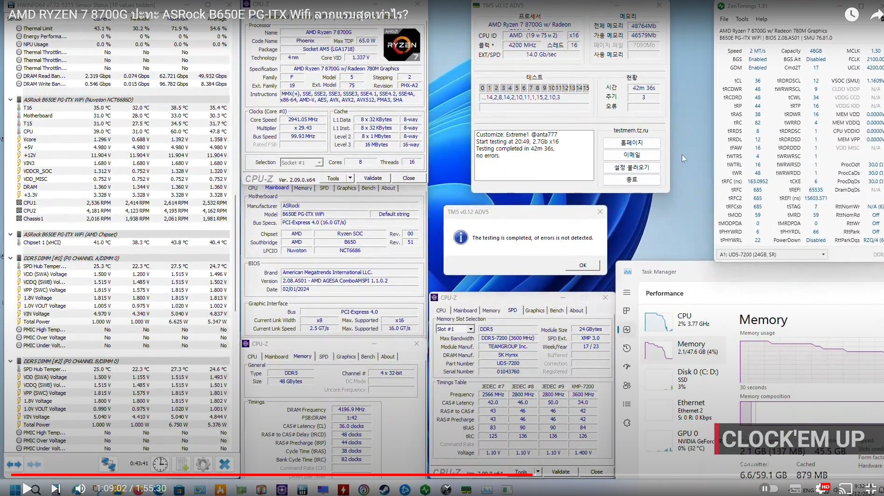Image resolution: width=884 pixels, height=496 pixels.
Task: Open Tools dropdown arrow in CPU-Z SPD window
Action: coord(538,472)
